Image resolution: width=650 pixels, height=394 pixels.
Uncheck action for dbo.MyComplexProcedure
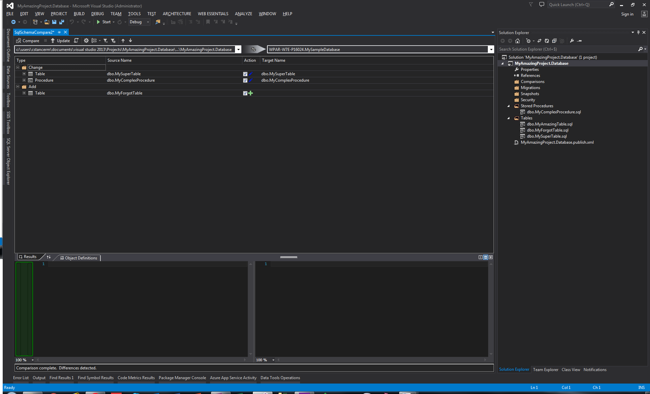(245, 80)
